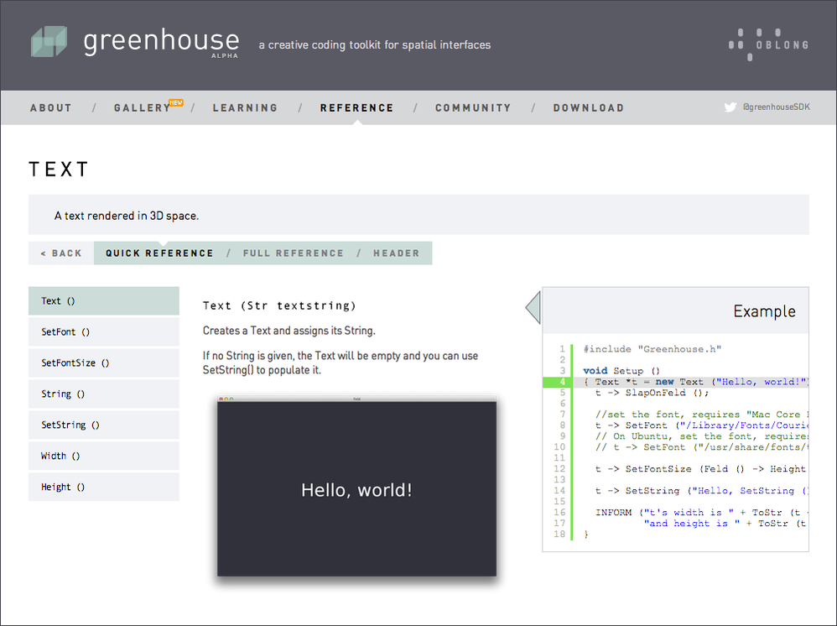Click the TEXT page heading
Image resolution: width=837 pixels, height=626 pixels.
pos(58,170)
